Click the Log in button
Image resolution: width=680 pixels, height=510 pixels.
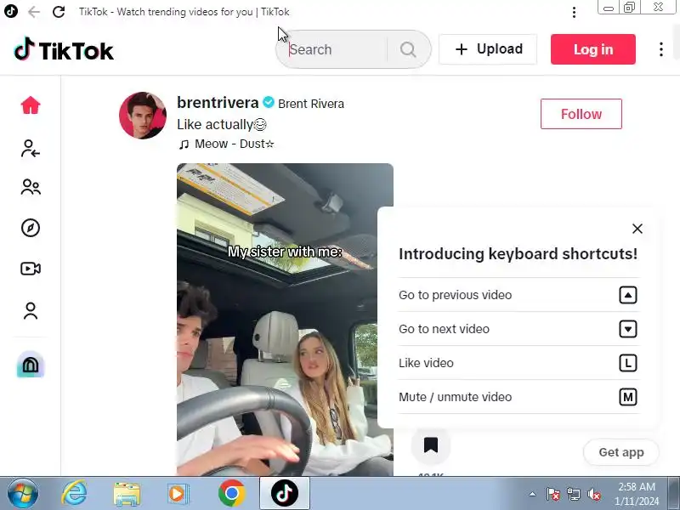point(593,49)
